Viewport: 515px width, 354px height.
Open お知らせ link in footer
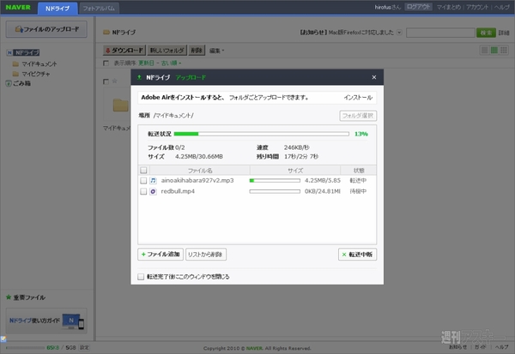click(x=457, y=347)
